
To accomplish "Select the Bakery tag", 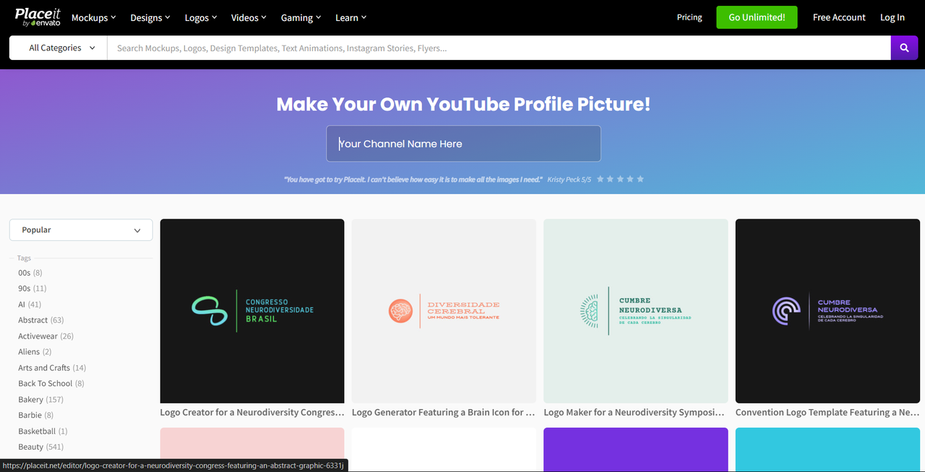I will click(x=41, y=399).
